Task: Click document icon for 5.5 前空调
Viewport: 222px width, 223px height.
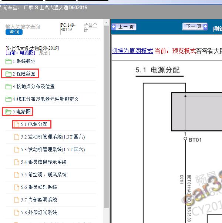Action: point(17,174)
